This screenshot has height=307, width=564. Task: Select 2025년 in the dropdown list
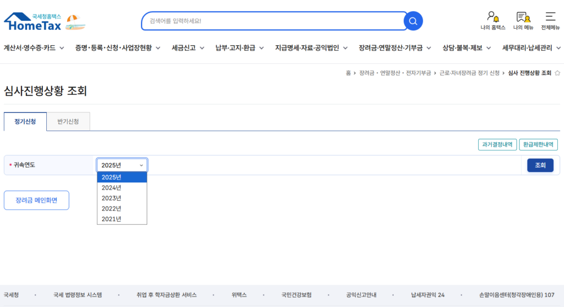click(122, 177)
